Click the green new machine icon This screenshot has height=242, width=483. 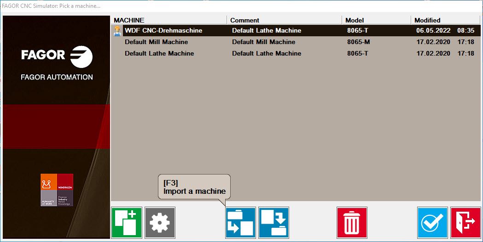point(127,223)
